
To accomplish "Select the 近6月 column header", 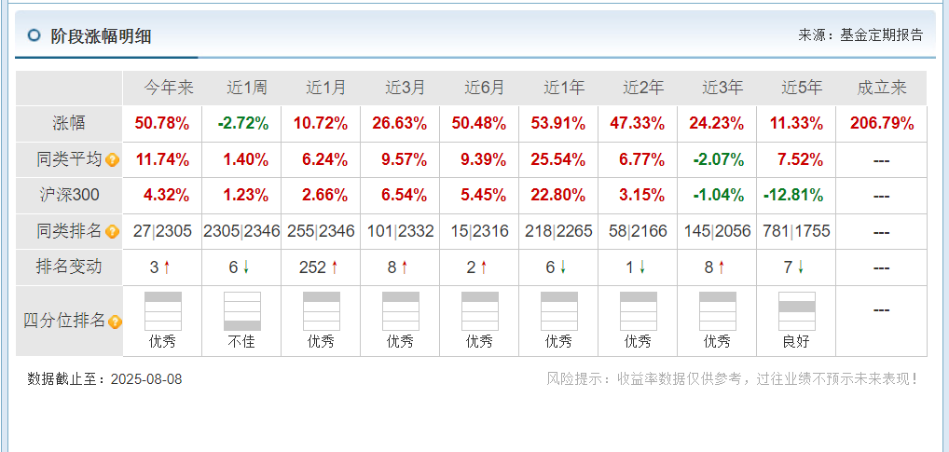I will coord(485,89).
